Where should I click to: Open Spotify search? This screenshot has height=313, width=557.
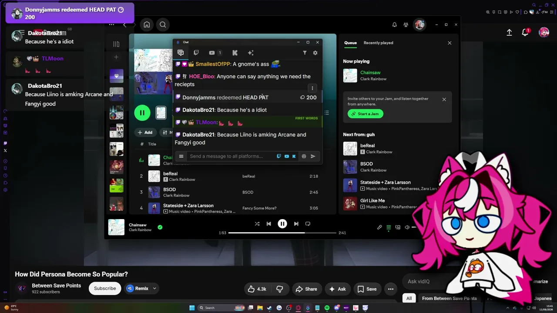(x=163, y=25)
